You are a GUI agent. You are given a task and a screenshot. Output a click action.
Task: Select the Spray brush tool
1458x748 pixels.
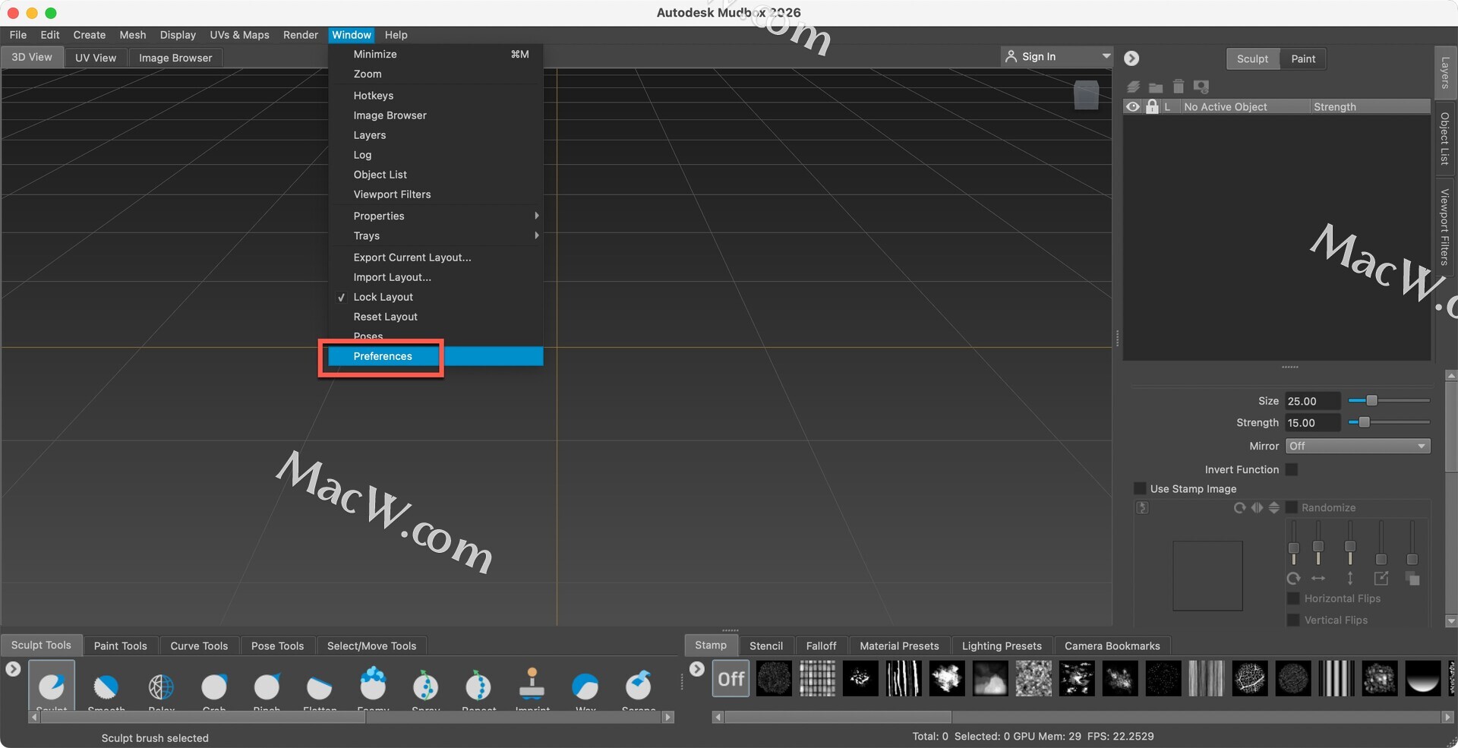(x=425, y=686)
